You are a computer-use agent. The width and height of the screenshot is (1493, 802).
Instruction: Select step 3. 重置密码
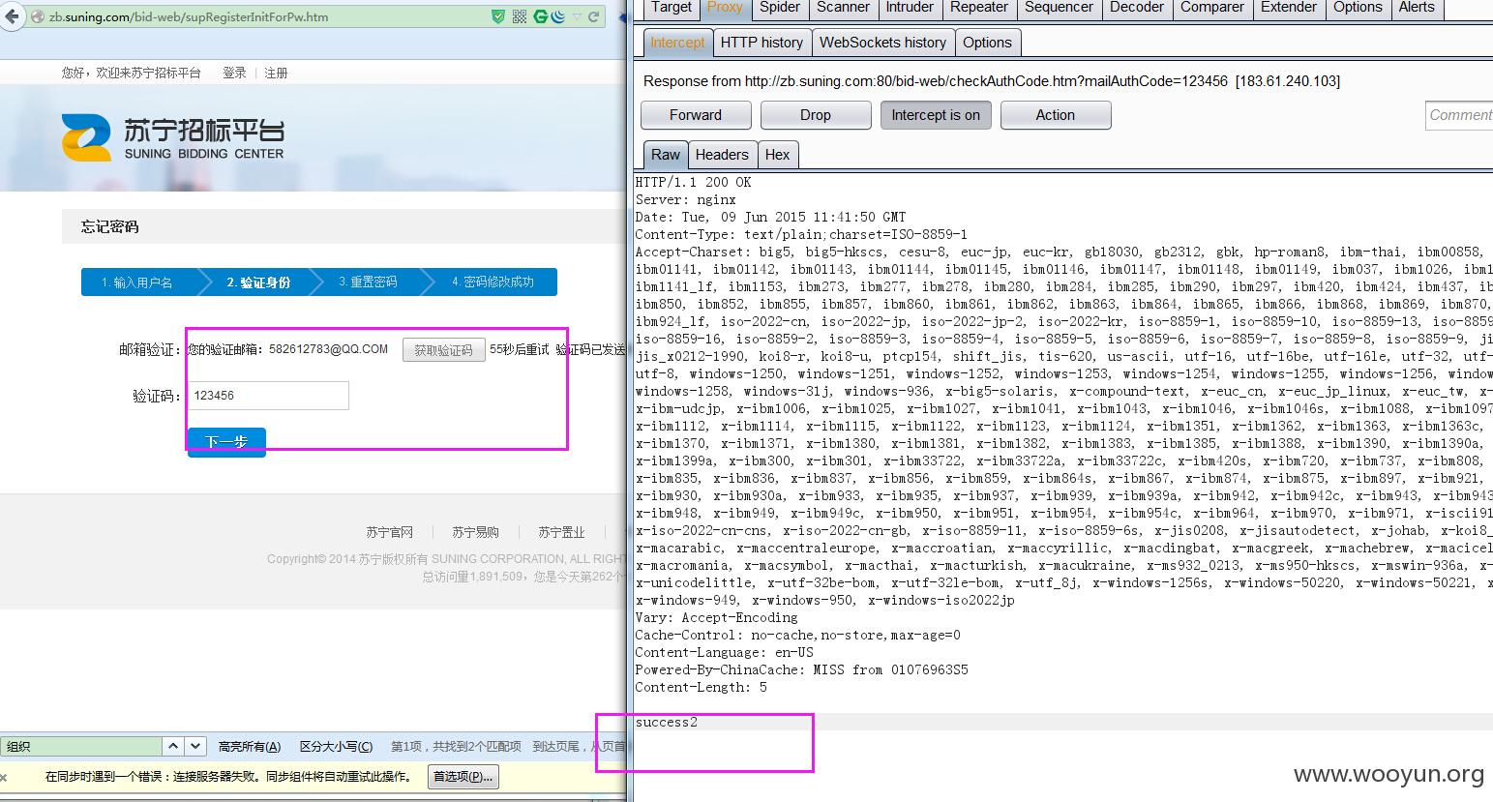[x=368, y=282]
